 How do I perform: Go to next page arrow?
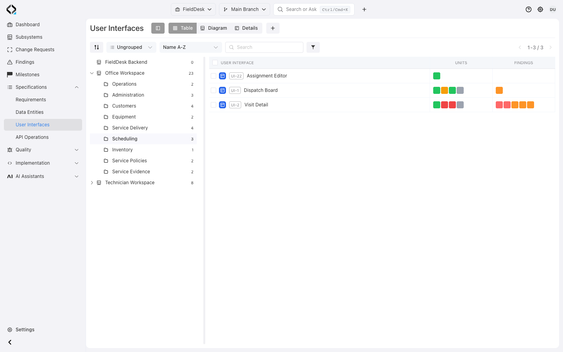550,47
